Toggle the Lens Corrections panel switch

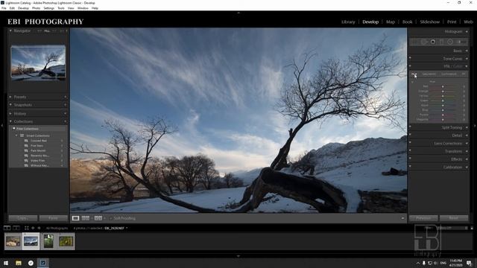click(x=410, y=142)
